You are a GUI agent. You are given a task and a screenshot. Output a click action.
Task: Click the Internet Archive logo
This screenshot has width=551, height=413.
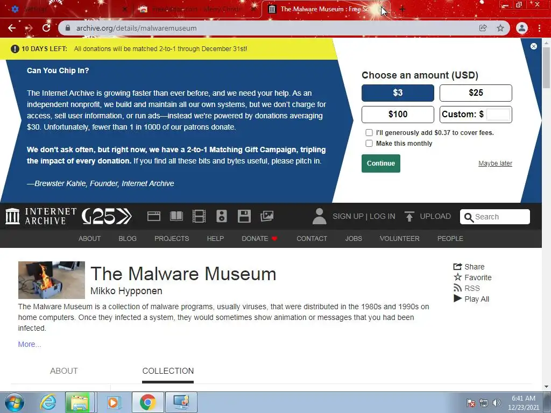[x=41, y=216]
